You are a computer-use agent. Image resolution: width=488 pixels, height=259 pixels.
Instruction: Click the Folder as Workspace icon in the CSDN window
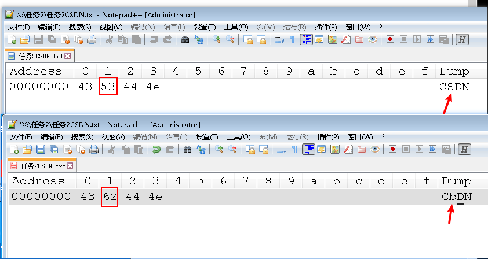359,39
